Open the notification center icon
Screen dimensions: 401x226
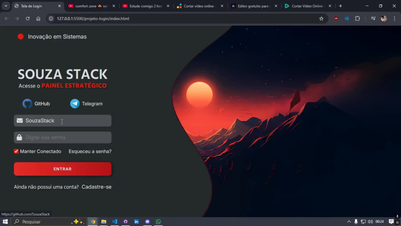[391, 222]
